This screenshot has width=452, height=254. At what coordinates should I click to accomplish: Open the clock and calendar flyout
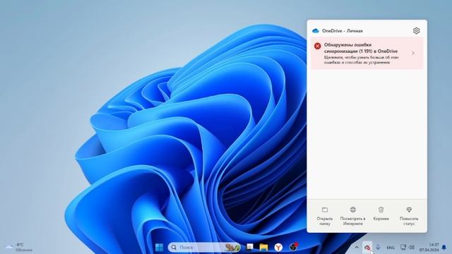point(429,248)
